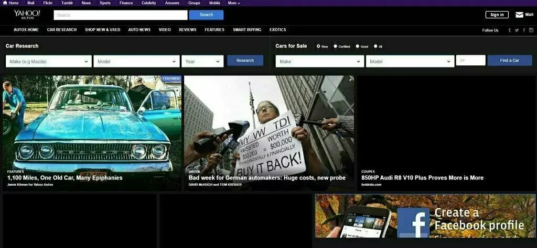Open Mail link in top purple bar
The width and height of the screenshot is (537, 248).
[31, 3]
